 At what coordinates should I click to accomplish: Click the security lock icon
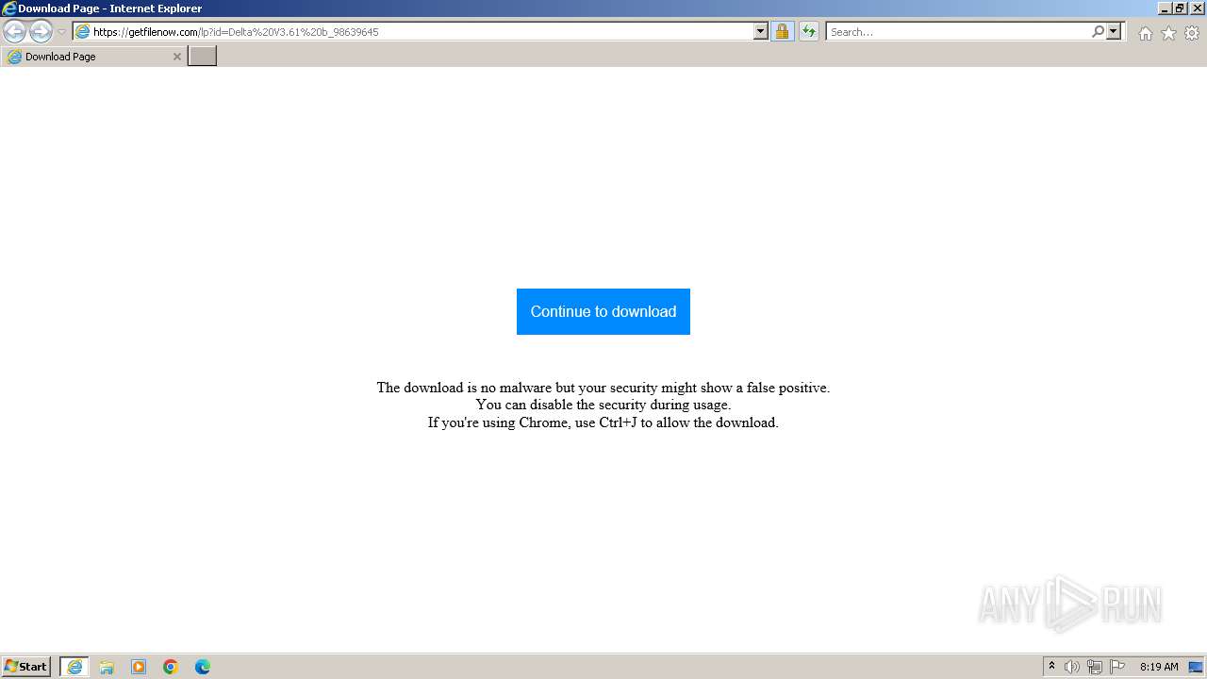tap(782, 32)
